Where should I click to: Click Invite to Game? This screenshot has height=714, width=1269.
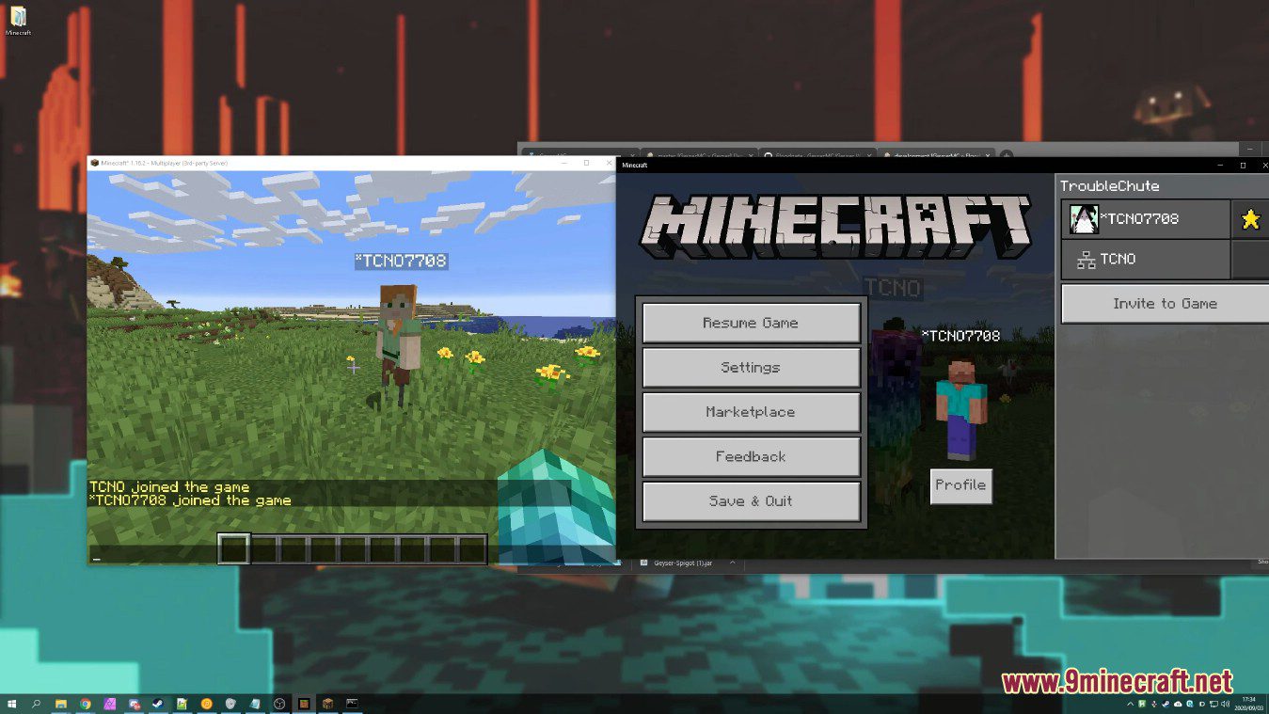click(x=1166, y=304)
